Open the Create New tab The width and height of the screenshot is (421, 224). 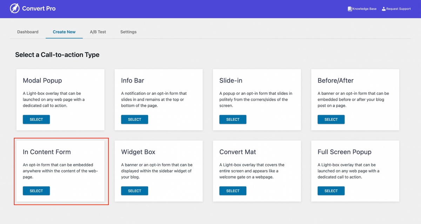coord(64,31)
